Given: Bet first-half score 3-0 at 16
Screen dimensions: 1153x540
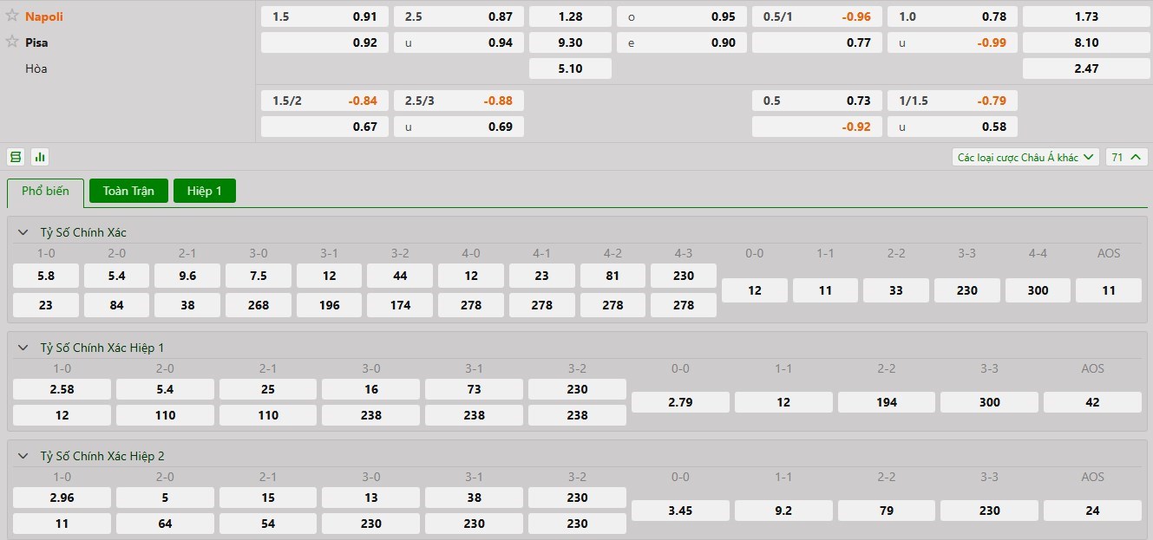Looking at the screenshot, I should click(371, 389).
